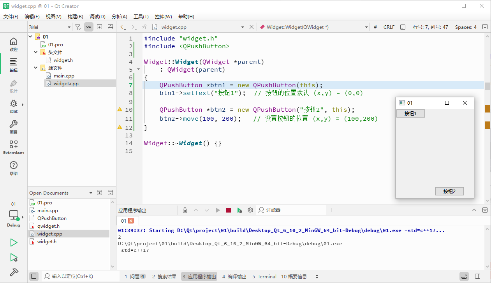Image resolution: width=491 pixels, height=283 pixels.
Task: Open the Welcome mode in sidebar
Action: point(14,44)
